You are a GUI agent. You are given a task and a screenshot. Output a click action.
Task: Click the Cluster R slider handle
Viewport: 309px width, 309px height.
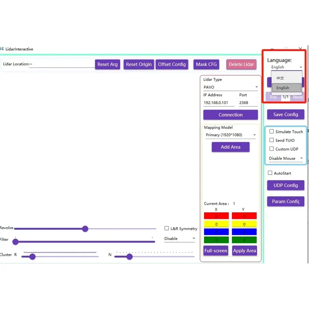(x=32, y=256)
